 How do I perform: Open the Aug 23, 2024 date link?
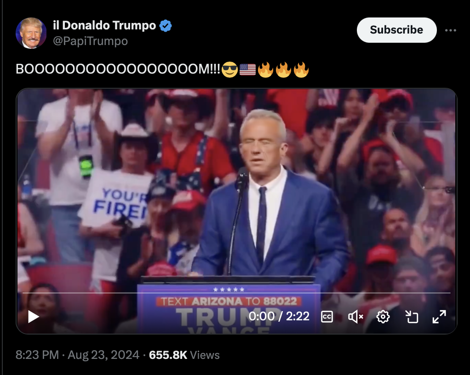[103, 355]
